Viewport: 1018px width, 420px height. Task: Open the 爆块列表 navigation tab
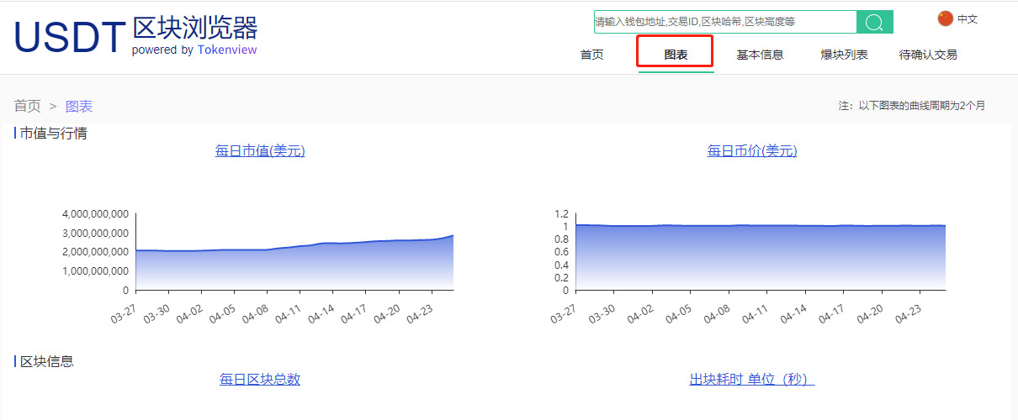[x=844, y=55]
